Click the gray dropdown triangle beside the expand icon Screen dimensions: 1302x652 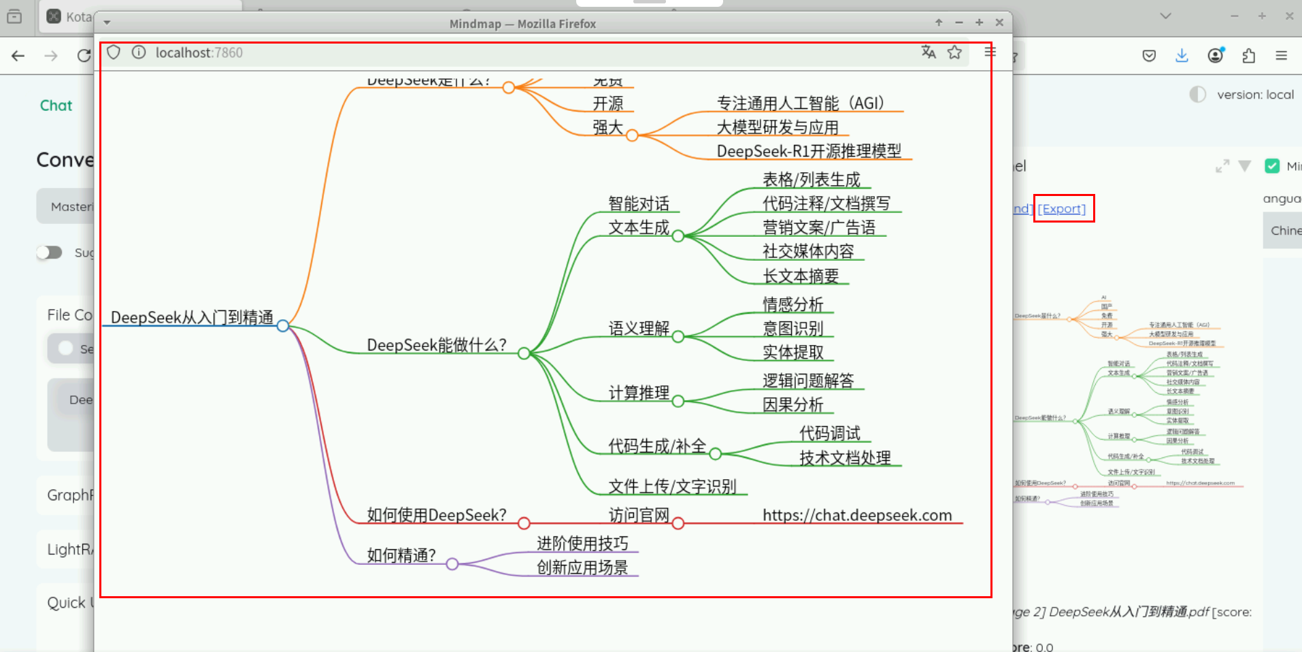(x=1245, y=165)
